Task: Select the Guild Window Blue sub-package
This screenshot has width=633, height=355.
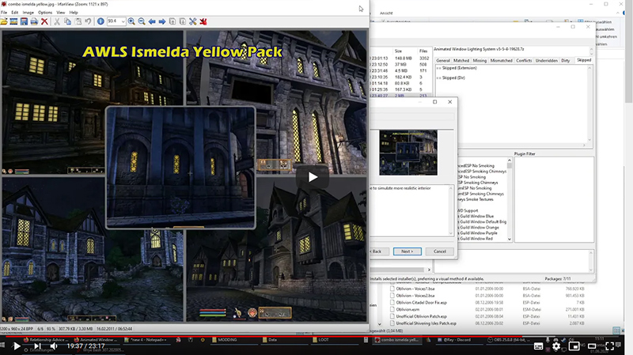Action: coord(476,216)
